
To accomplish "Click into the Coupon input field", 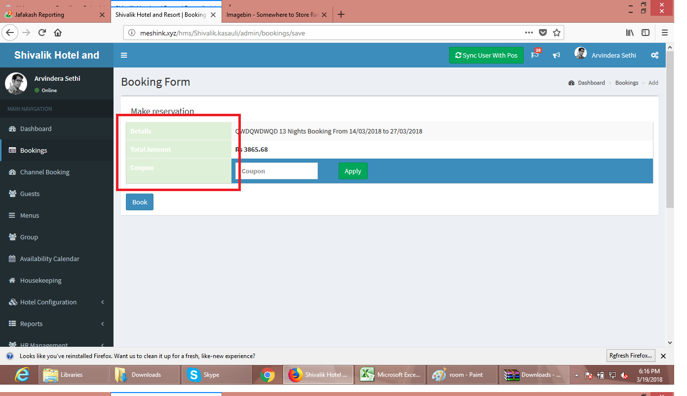I will tap(276, 171).
